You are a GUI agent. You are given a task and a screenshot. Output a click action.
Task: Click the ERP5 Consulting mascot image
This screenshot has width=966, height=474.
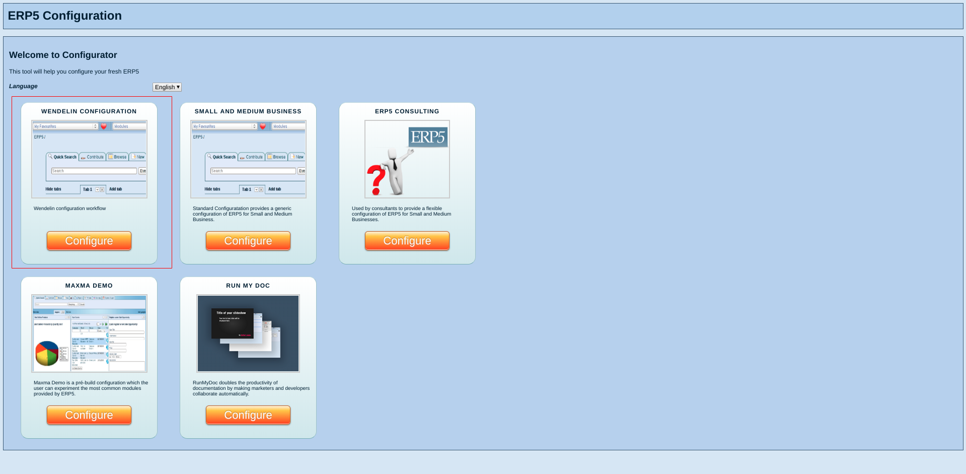pos(407,159)
